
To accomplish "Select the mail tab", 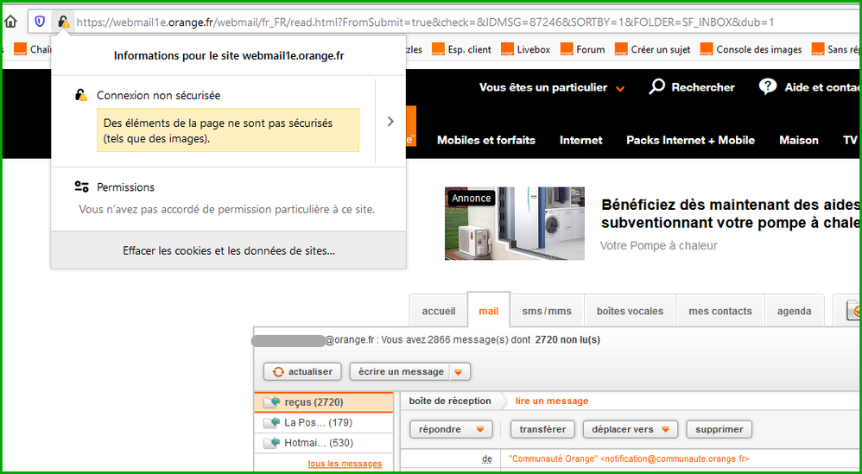I will 489,311.
